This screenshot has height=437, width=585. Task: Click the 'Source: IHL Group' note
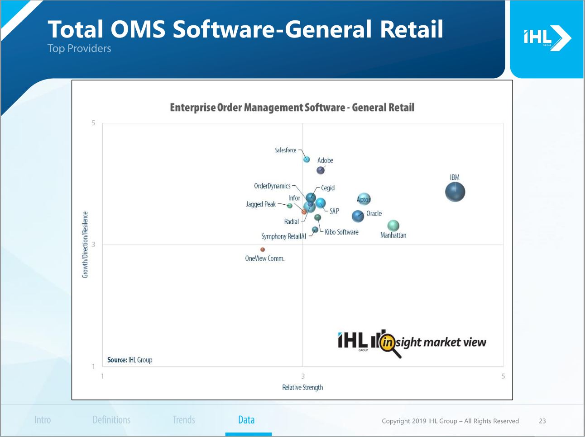[130, 360]
